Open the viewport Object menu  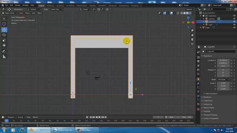coord(40,13)
